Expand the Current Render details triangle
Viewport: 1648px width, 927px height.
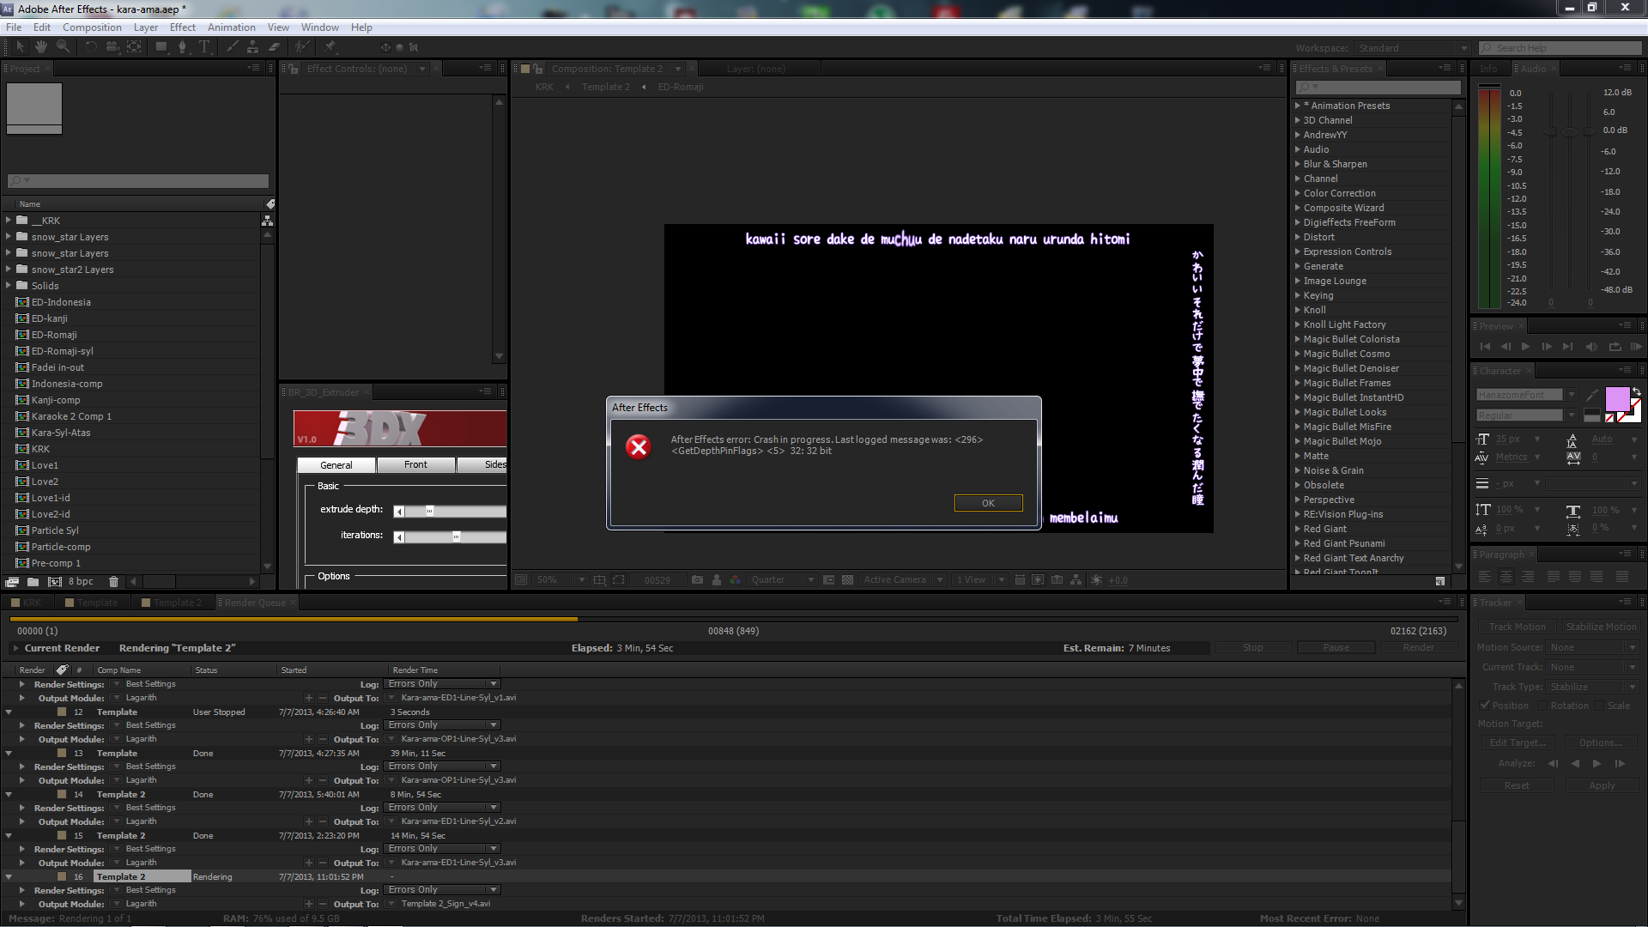pyautogui.click(x=15, y=648)
